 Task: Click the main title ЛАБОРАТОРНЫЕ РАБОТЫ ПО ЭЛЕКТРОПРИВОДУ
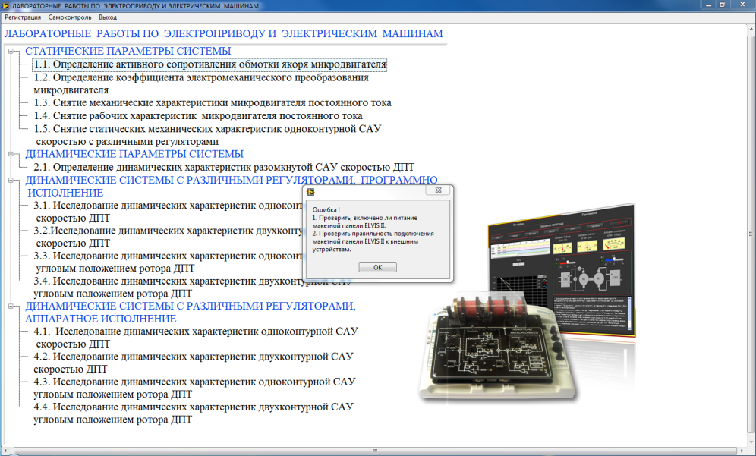click(x=223, y=33)
